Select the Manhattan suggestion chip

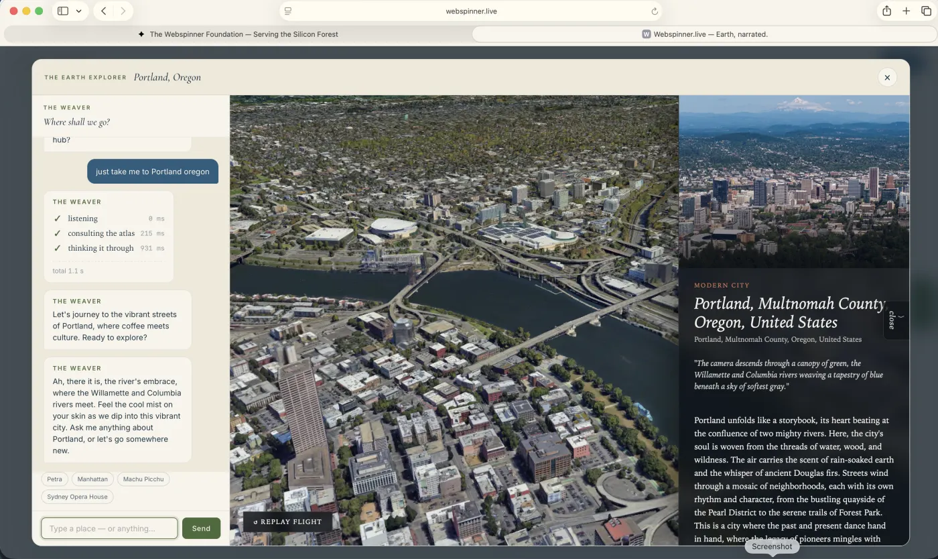click(92, 479)
